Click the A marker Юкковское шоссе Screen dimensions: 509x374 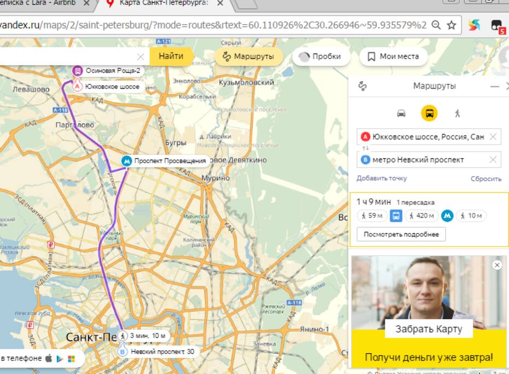[77, 86]
